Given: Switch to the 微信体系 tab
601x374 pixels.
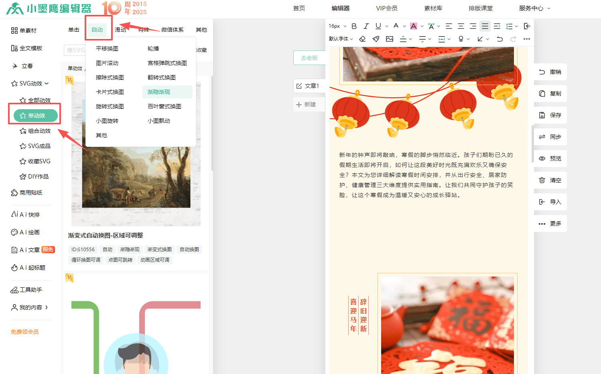Looking at the screenshot, I should click(x=172, y=30).
